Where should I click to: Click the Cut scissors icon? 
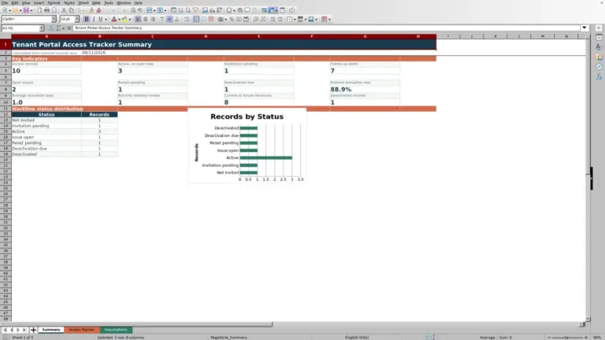(64, 10)
